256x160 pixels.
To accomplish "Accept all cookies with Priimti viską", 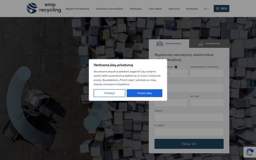I will click(144, 93).
